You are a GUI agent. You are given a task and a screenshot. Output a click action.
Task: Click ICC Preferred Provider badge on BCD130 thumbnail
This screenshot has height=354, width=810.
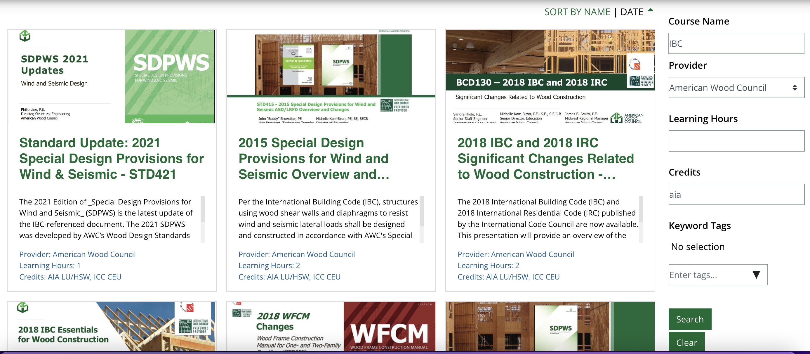pyautogui.click(x=641, y=81)
